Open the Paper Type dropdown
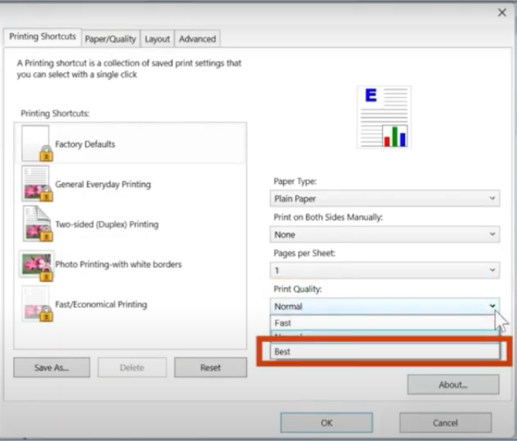Image resolution: width=517 pixels, height=441 pixels. (x=385, y=198)
